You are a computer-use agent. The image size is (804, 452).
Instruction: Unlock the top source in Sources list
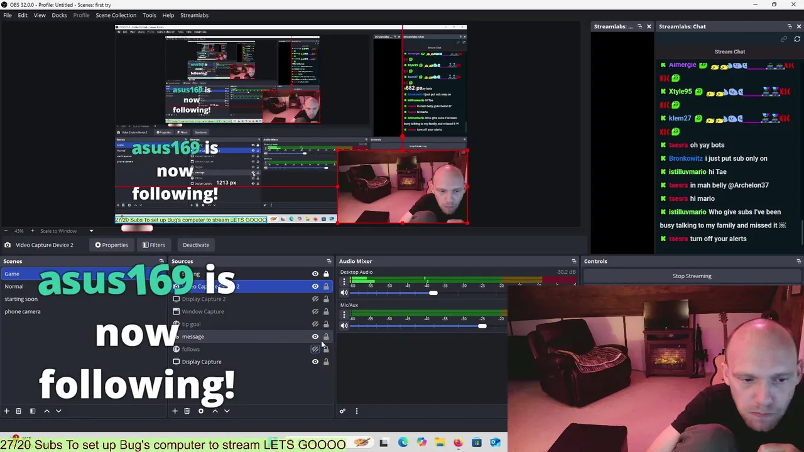326,274
